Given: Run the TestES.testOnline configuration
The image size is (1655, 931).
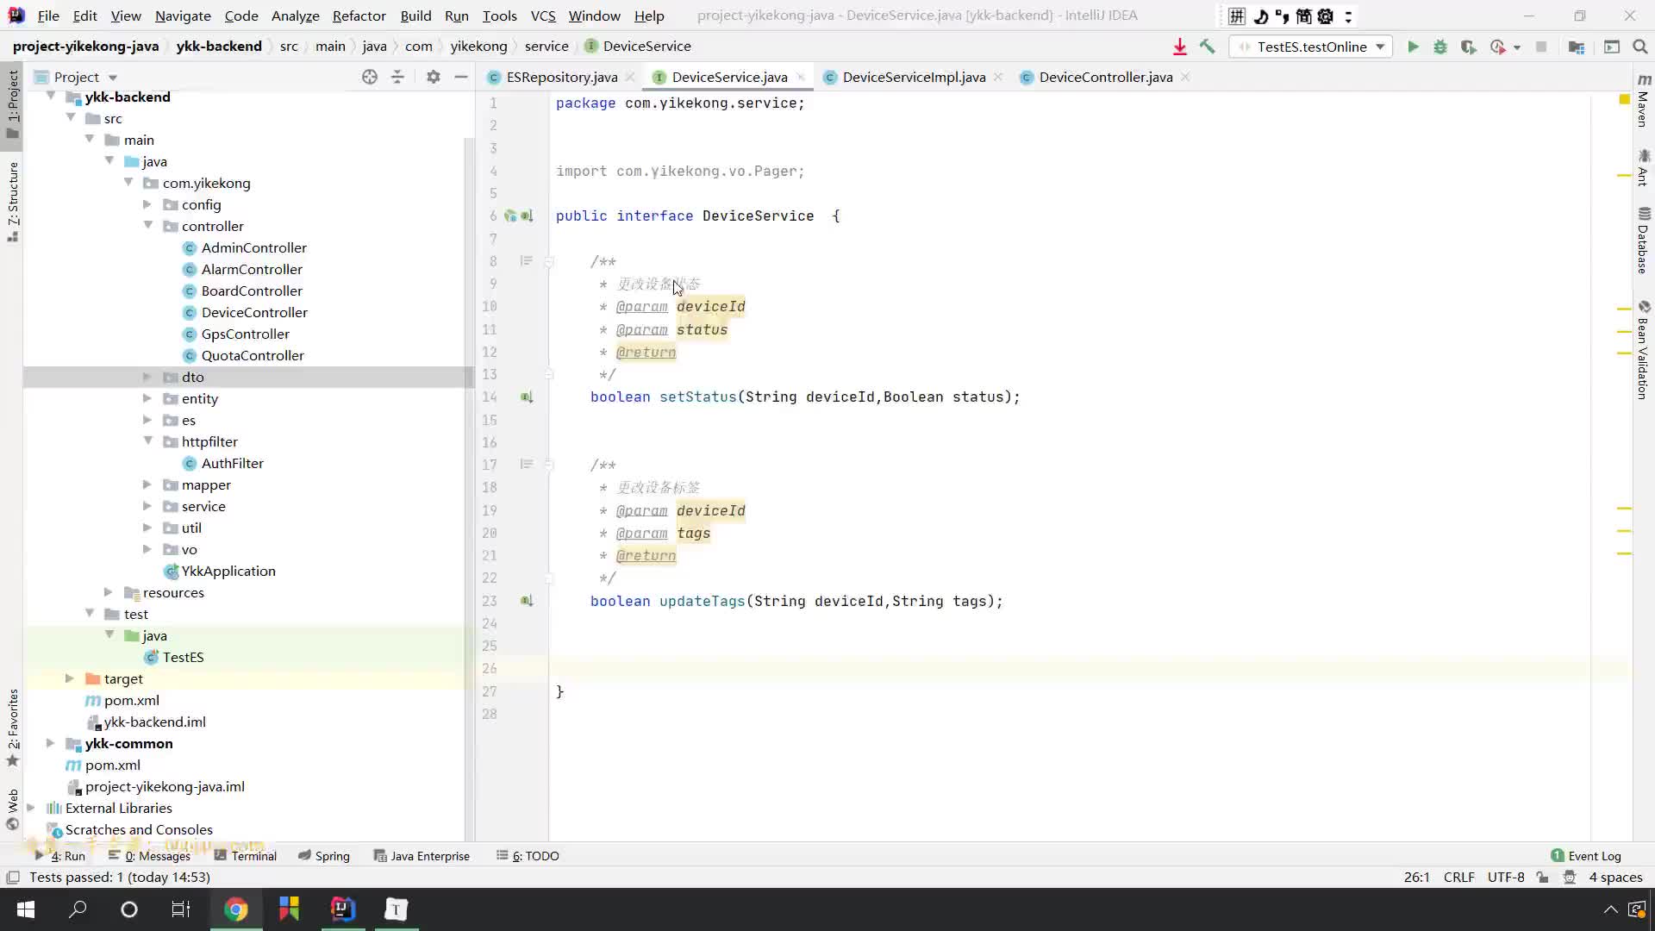Looking at the screenshot, I should (1413, 47).
